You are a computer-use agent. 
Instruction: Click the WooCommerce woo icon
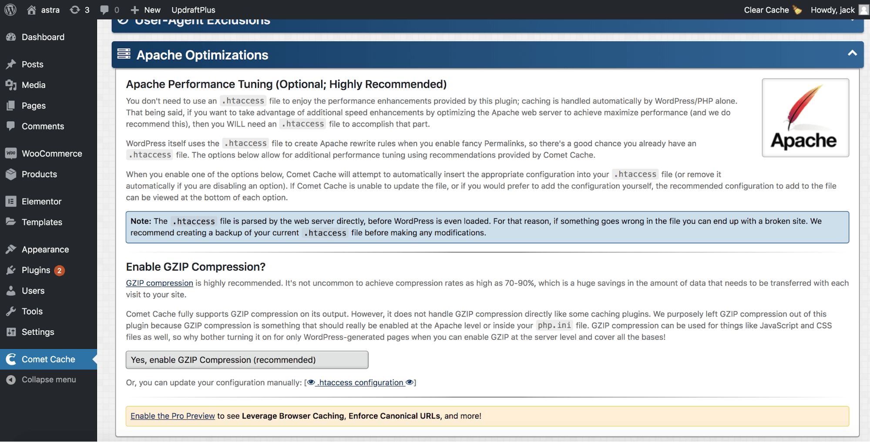tap(11, 153)
